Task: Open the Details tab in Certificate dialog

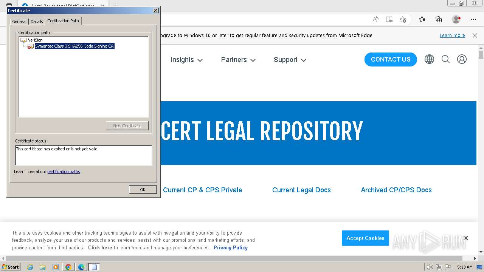Action: [x=37, y=22]
